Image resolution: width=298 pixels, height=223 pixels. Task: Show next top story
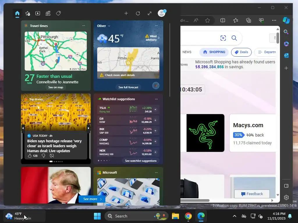[88, 128]
